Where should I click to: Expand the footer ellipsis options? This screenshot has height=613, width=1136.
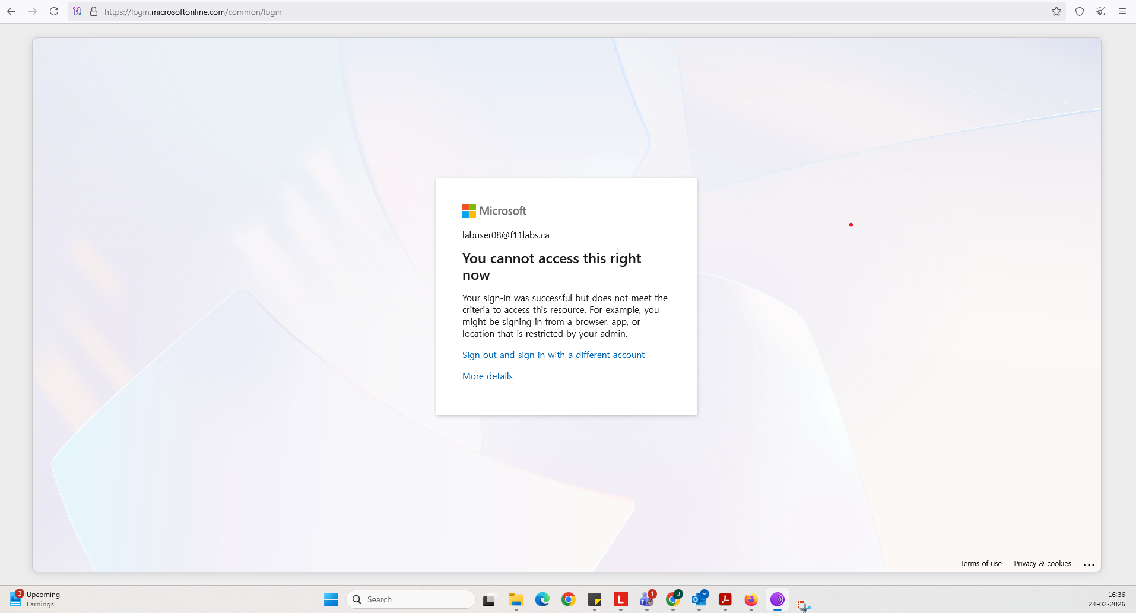(1089, 564)
